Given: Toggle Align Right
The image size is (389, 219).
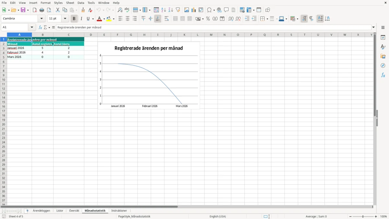Looking at the screenshot, I should tap(135, 19).
